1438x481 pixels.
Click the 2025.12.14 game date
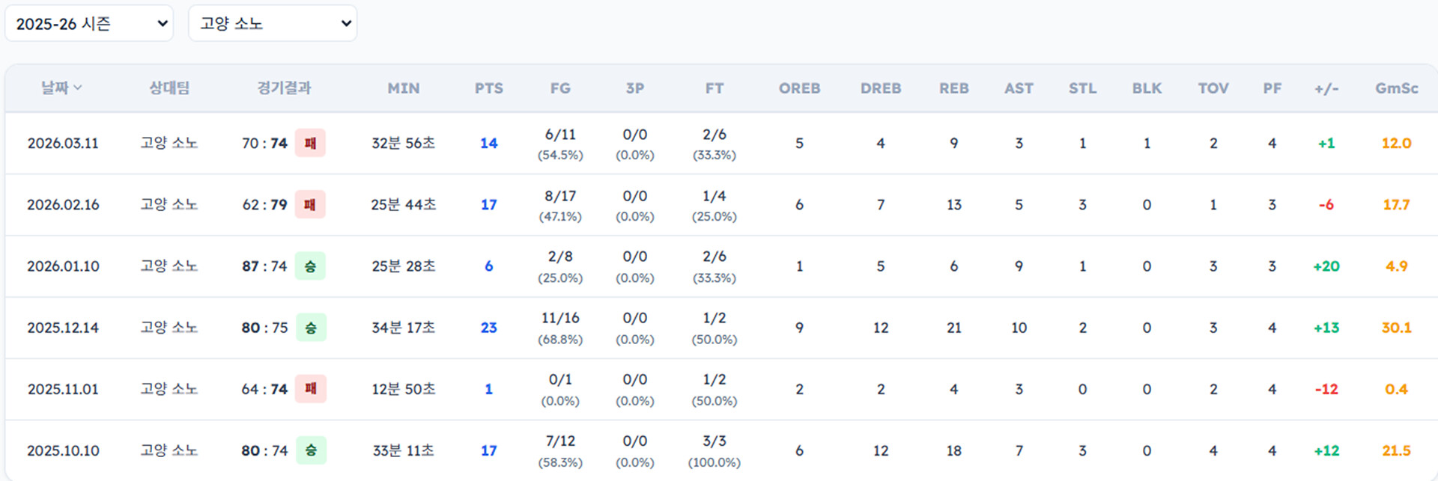point(63,328)
